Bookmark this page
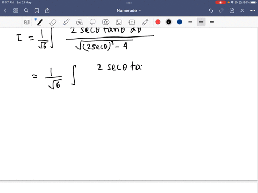This screenshot has width=258, height=193. (x=37, y=11)
